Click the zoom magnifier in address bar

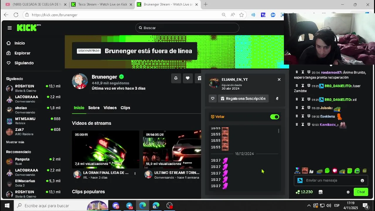224,15
